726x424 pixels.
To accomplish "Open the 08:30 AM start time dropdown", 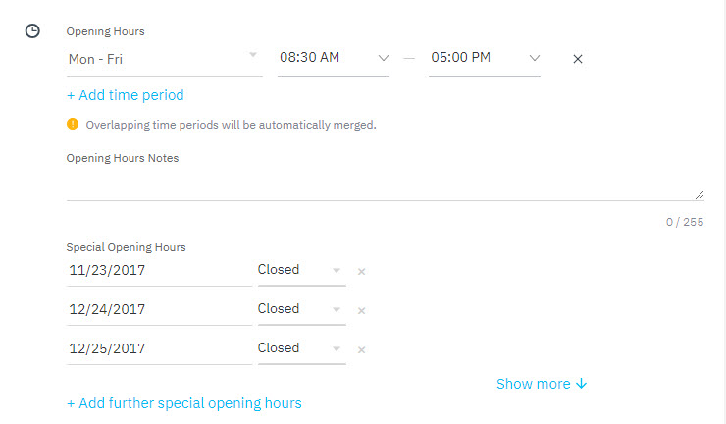I will pyautogui.click(x=334, y=58).
